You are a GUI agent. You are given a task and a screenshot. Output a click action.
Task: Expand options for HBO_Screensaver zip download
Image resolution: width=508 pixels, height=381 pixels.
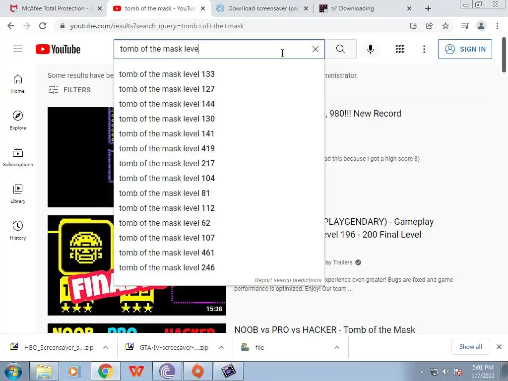106,347
